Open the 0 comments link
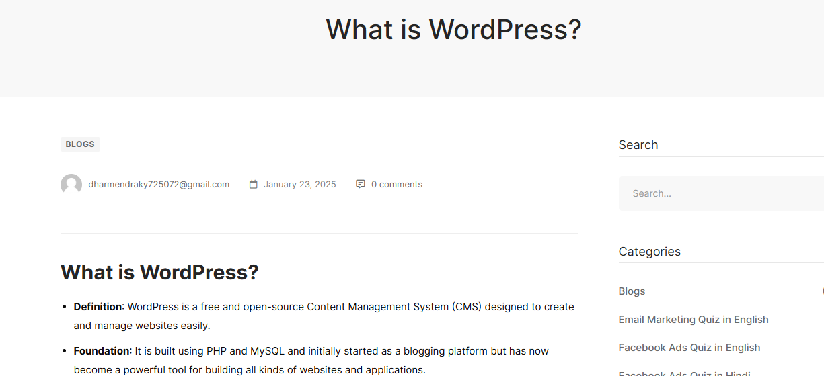The width and height of the screenshot is (824, 376). point(397,184)
